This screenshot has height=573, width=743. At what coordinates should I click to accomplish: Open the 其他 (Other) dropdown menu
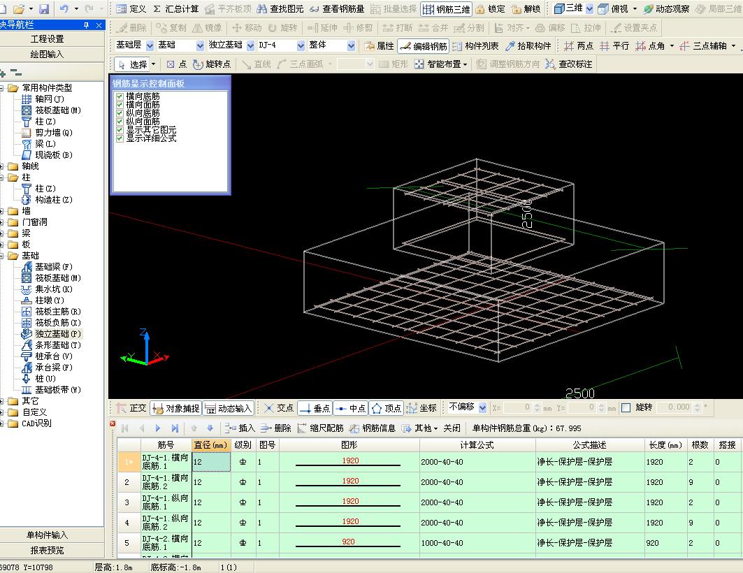coord(420,428)
